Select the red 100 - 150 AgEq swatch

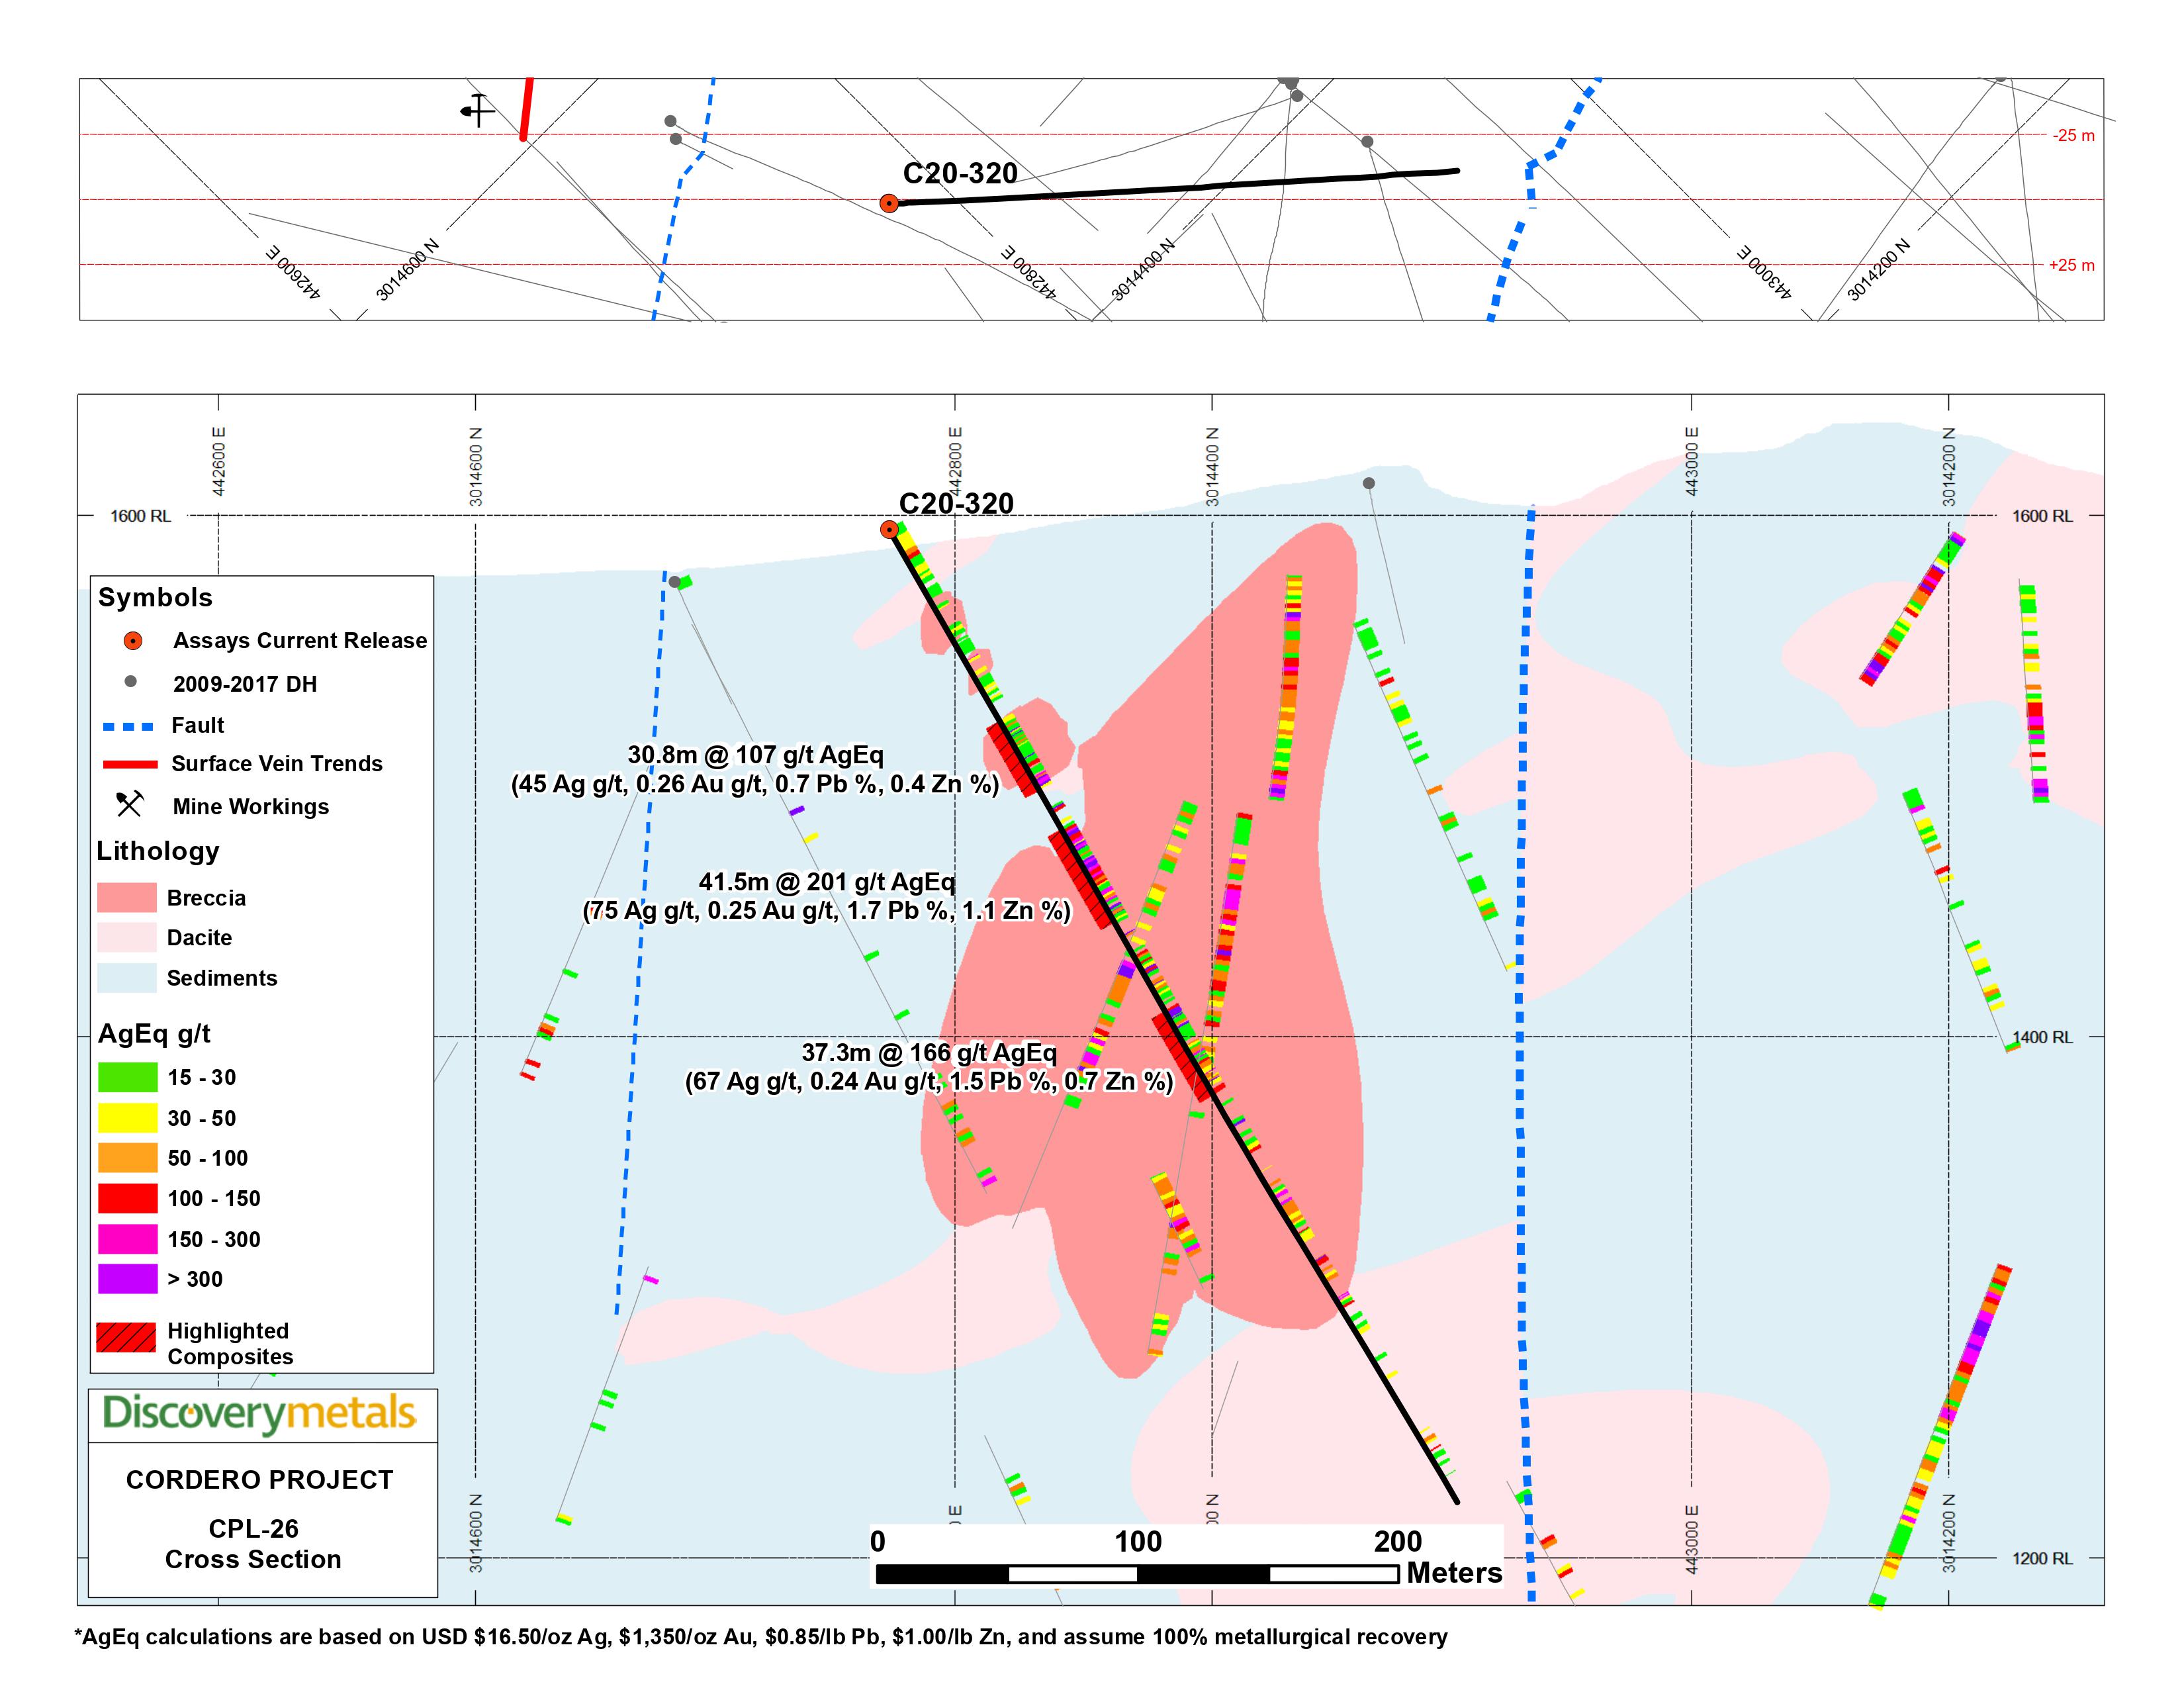pyautogui.click(x=128, y=1198)
